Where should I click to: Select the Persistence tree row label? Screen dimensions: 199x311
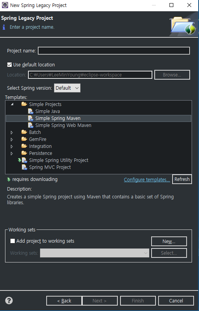pos(40,153)
